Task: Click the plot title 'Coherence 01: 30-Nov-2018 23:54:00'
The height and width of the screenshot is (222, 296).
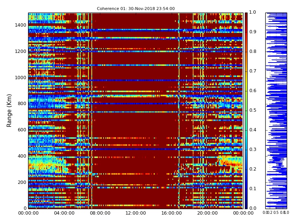Action: tap(136, 9)
